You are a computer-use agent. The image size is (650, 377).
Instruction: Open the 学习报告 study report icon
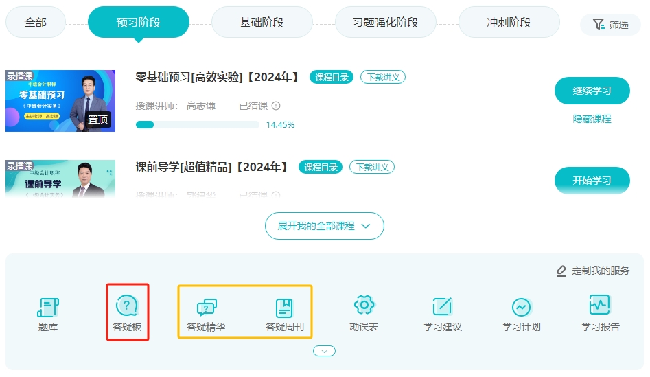(600, 306)
